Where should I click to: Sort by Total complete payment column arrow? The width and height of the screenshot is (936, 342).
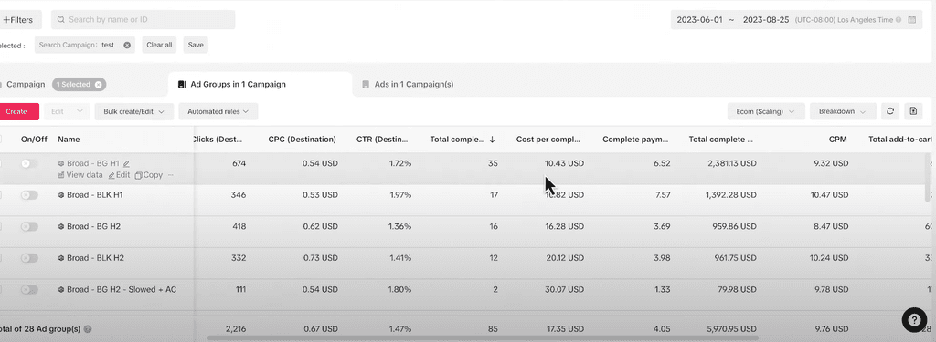coord(492,140)
